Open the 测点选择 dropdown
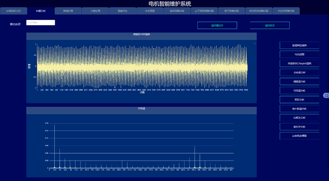Viewport: 329px width, 181px height. (41, 23)
